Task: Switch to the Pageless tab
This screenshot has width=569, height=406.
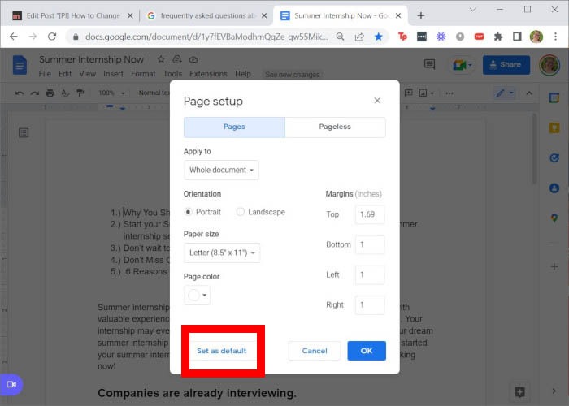Action: [335, 127]
